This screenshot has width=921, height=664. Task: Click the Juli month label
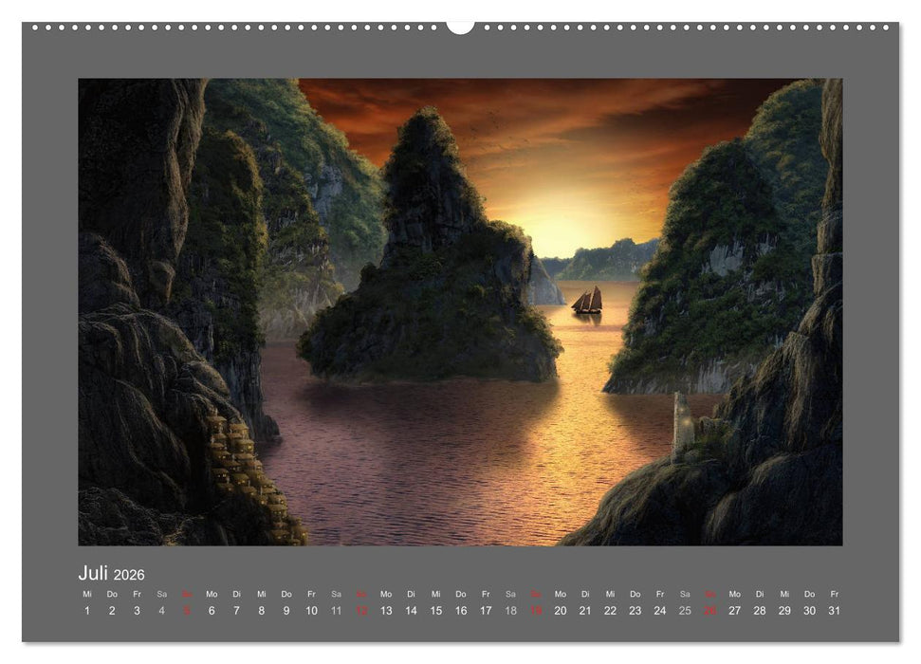click(x=93, y=574)
